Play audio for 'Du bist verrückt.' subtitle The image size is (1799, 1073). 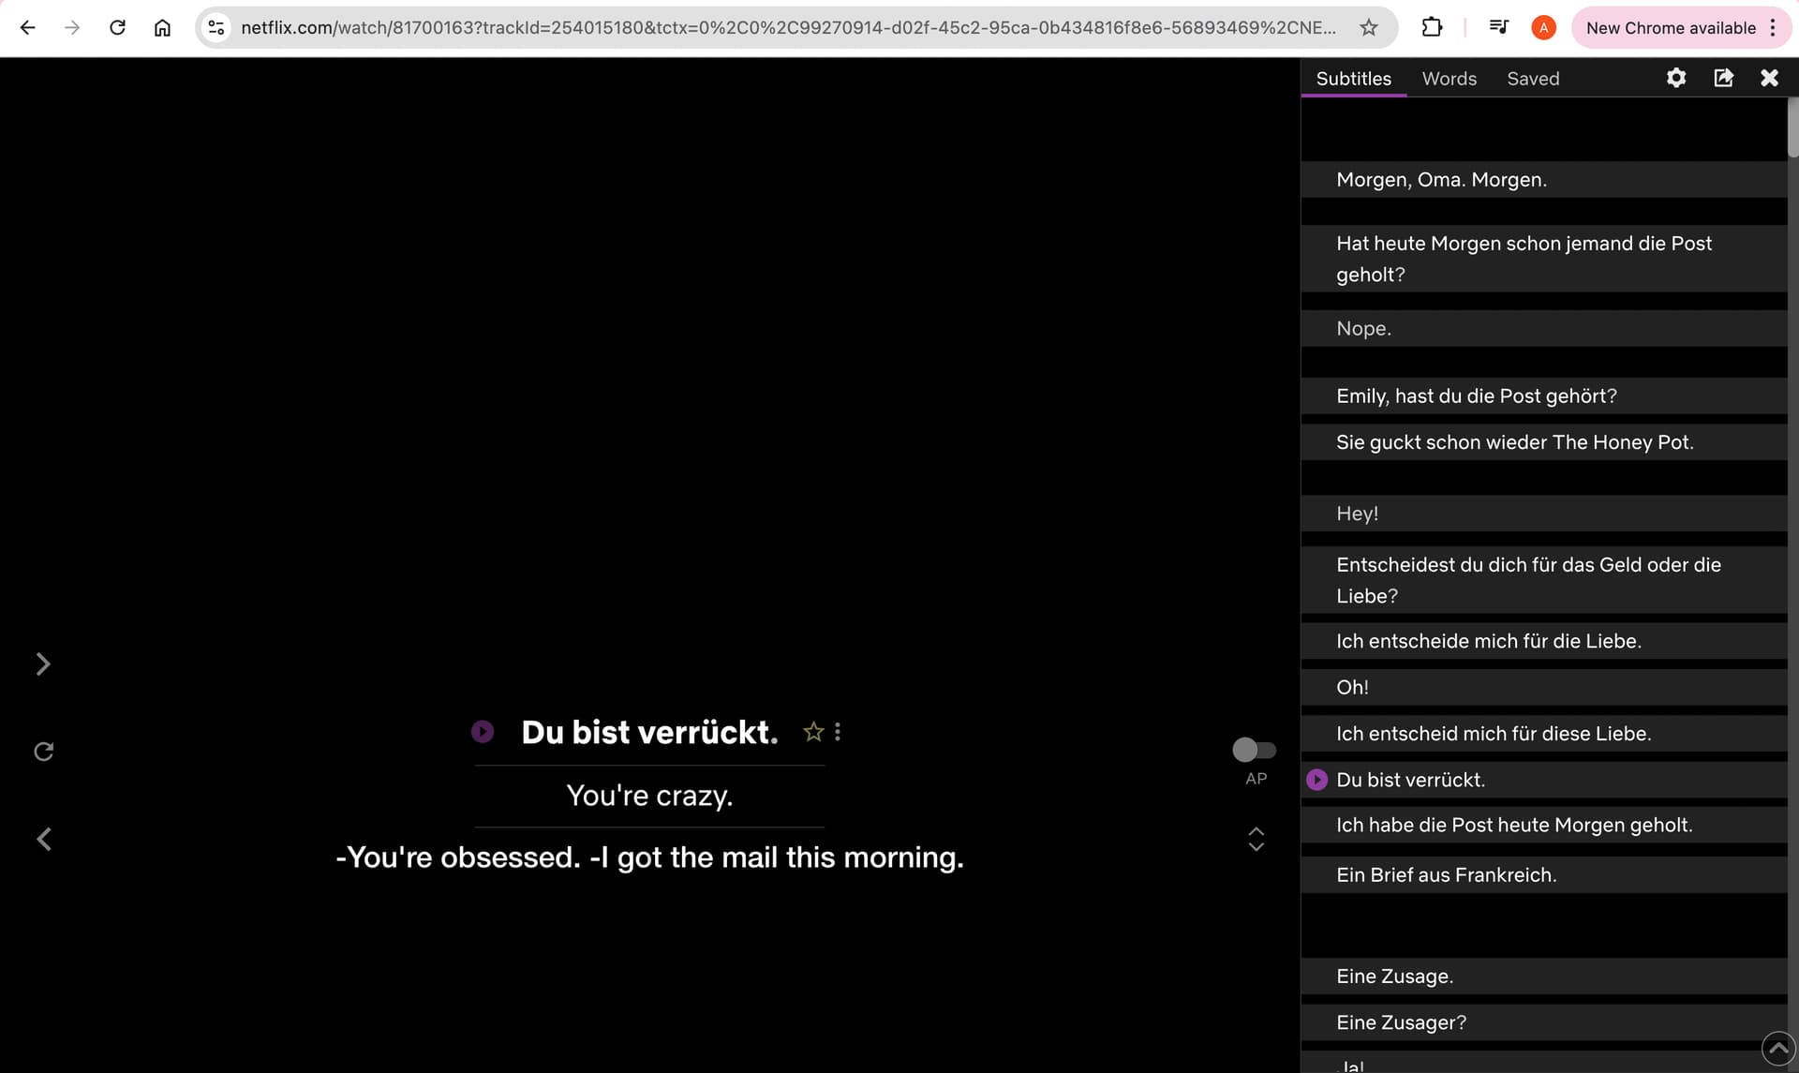coord(483,732)
